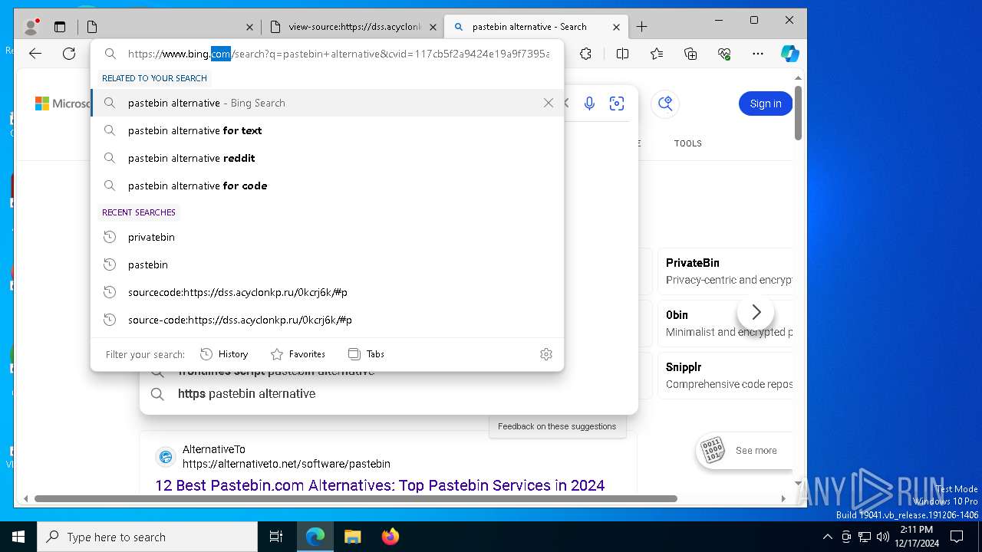982x552 pixels.
Task: Click Feedback on these suggestions
Action: pyautogui.click(x=557, y=426)
